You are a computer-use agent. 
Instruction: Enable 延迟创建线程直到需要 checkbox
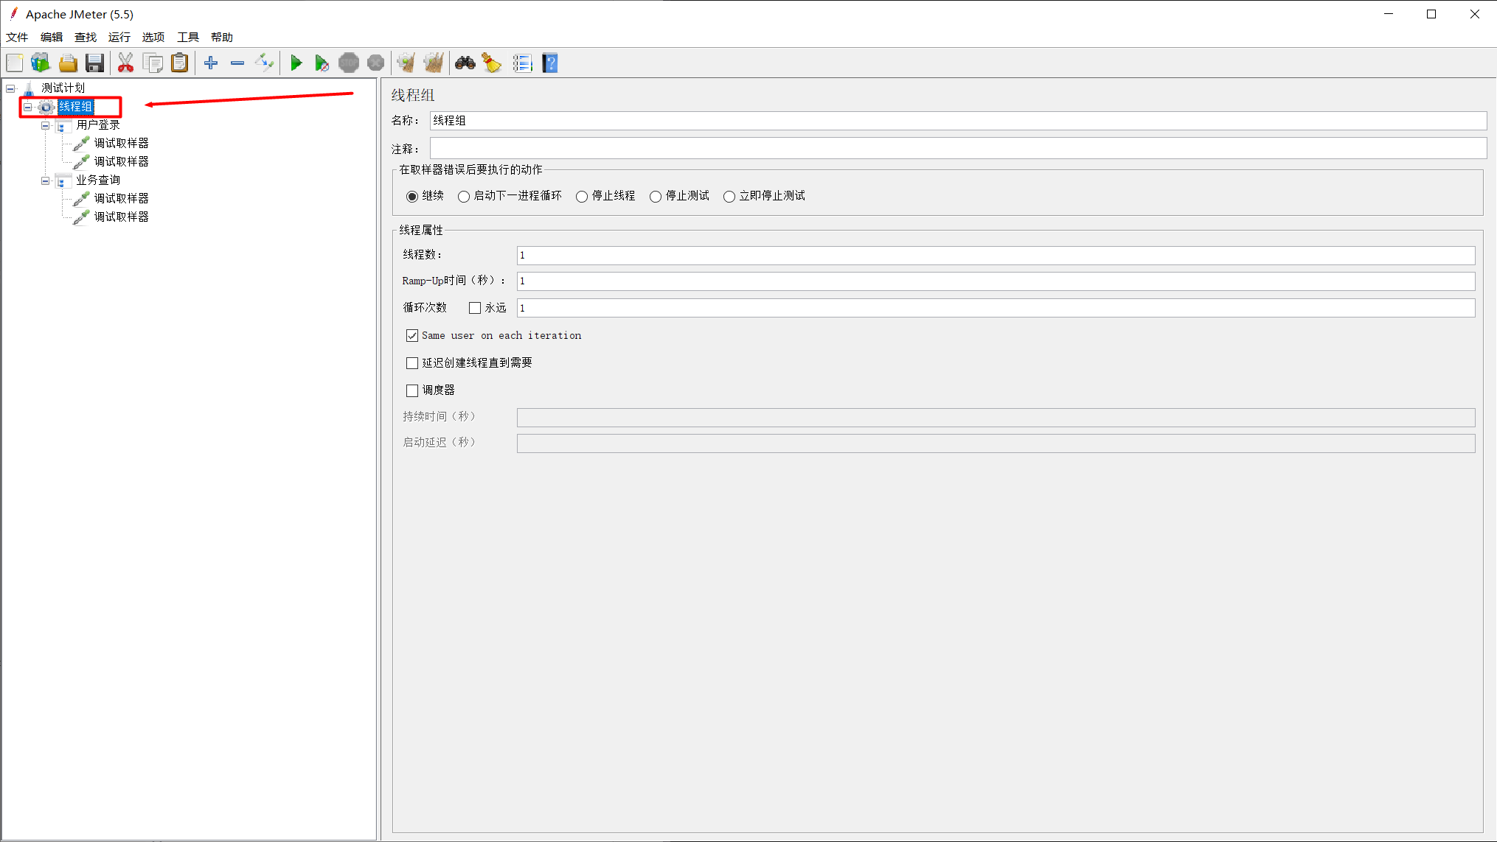pos(412,363)
